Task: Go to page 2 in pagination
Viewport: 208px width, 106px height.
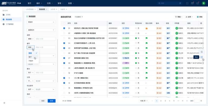Action: (161, 101)
